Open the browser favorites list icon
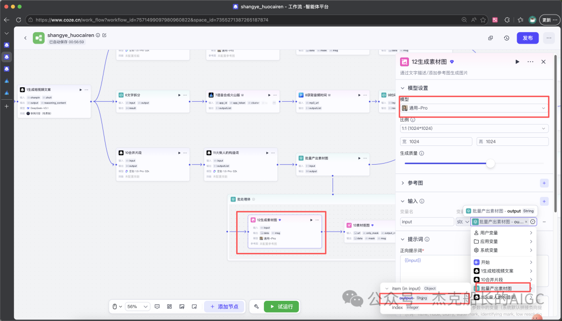The width and height of the screenshot is (562, 321). click(520, 20)
